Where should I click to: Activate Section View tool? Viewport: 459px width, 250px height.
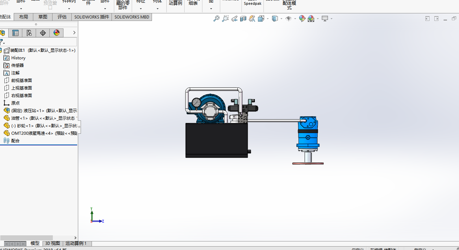(243, 19)
